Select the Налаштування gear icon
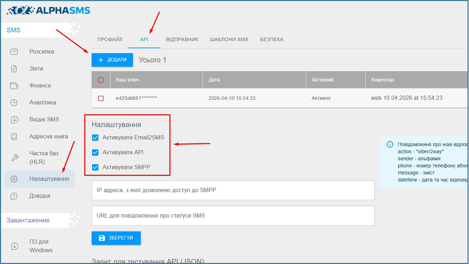The width and height of the screenshot is (469, 264). 14,179
